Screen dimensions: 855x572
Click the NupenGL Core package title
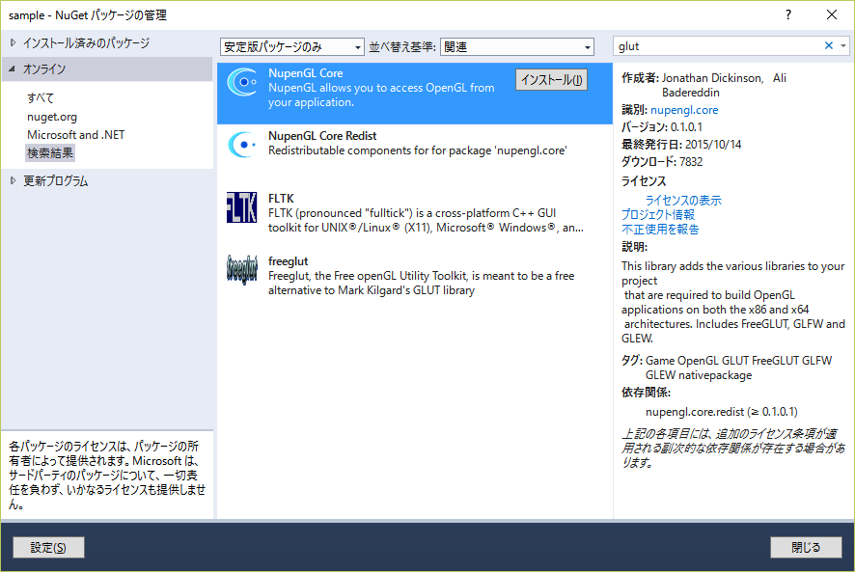[305, 73]
